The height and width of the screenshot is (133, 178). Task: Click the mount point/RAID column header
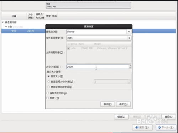[x=40, y=16]
